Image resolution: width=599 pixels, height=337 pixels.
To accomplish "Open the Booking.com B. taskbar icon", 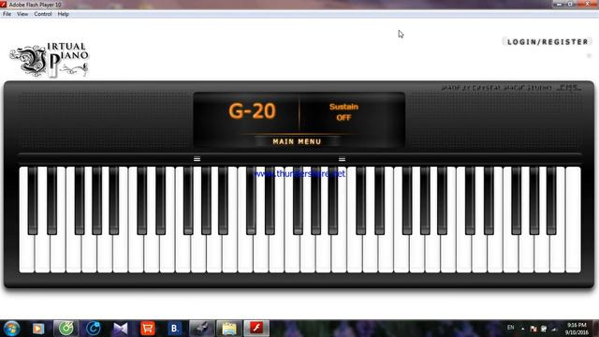I will click(x=175, y=329).
